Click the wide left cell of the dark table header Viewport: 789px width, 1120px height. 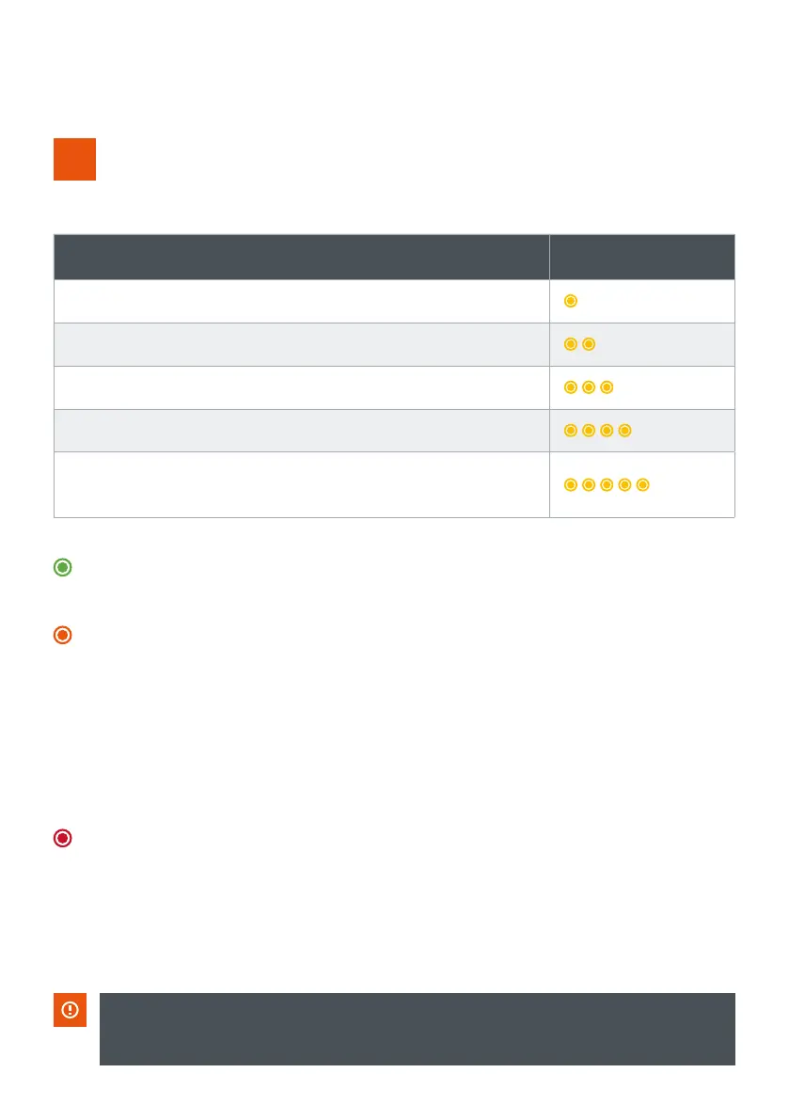click(x=302, y=257)
